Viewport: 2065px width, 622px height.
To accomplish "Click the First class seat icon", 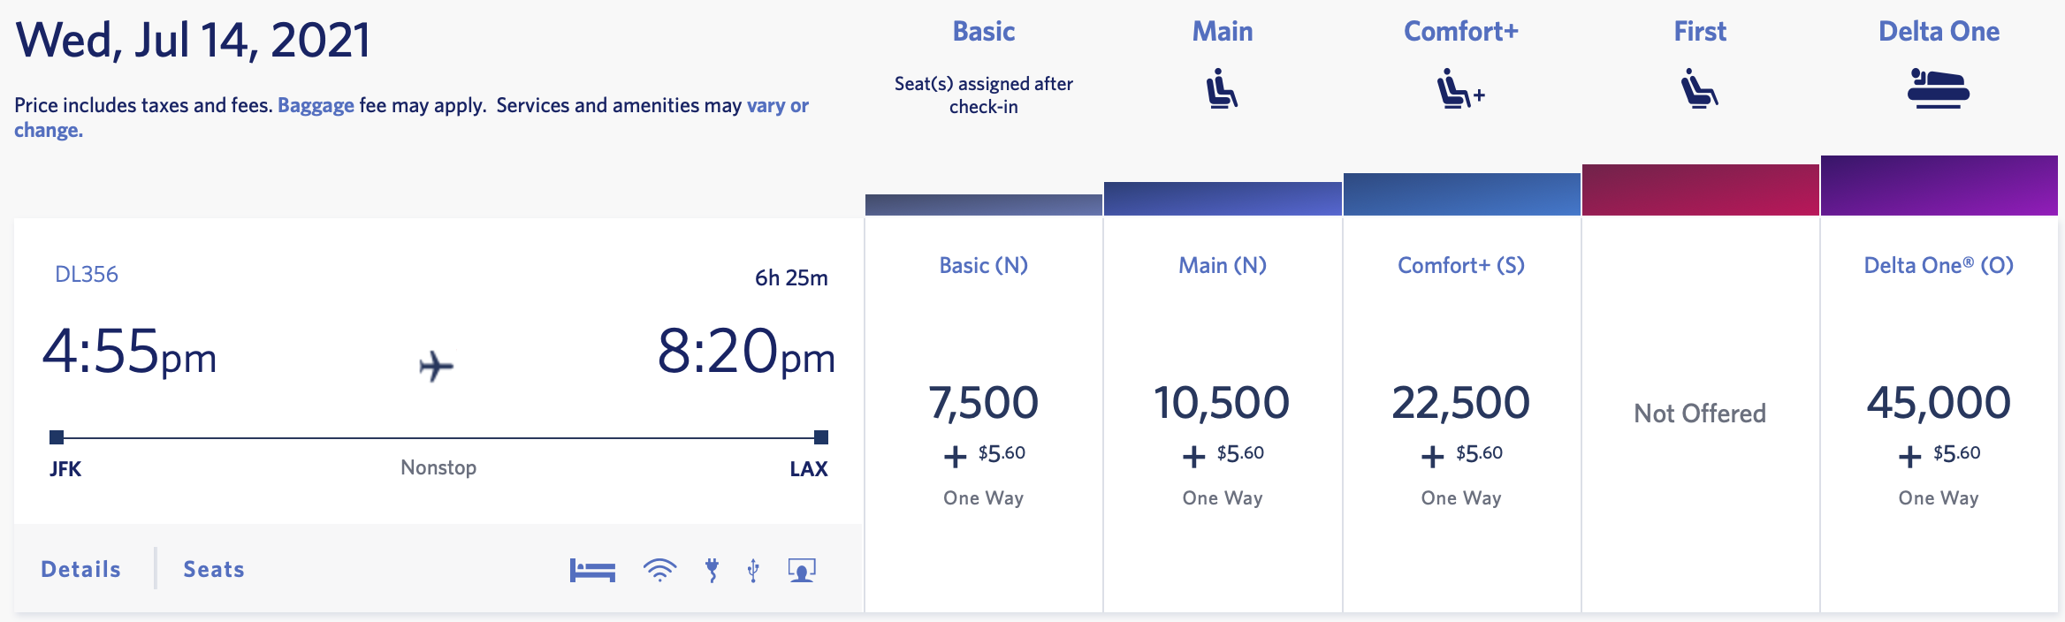I will (x=1698, y=88).
